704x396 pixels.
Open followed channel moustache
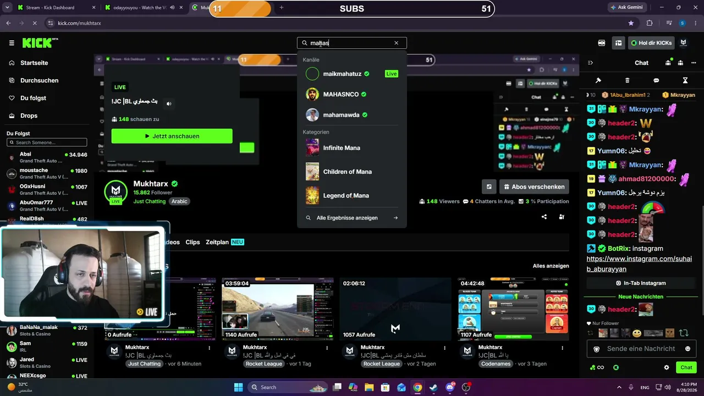pyautogui.click(x=47, y=173)
